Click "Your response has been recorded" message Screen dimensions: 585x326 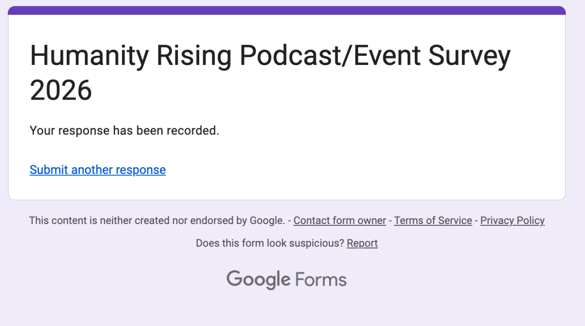[124, 130]
